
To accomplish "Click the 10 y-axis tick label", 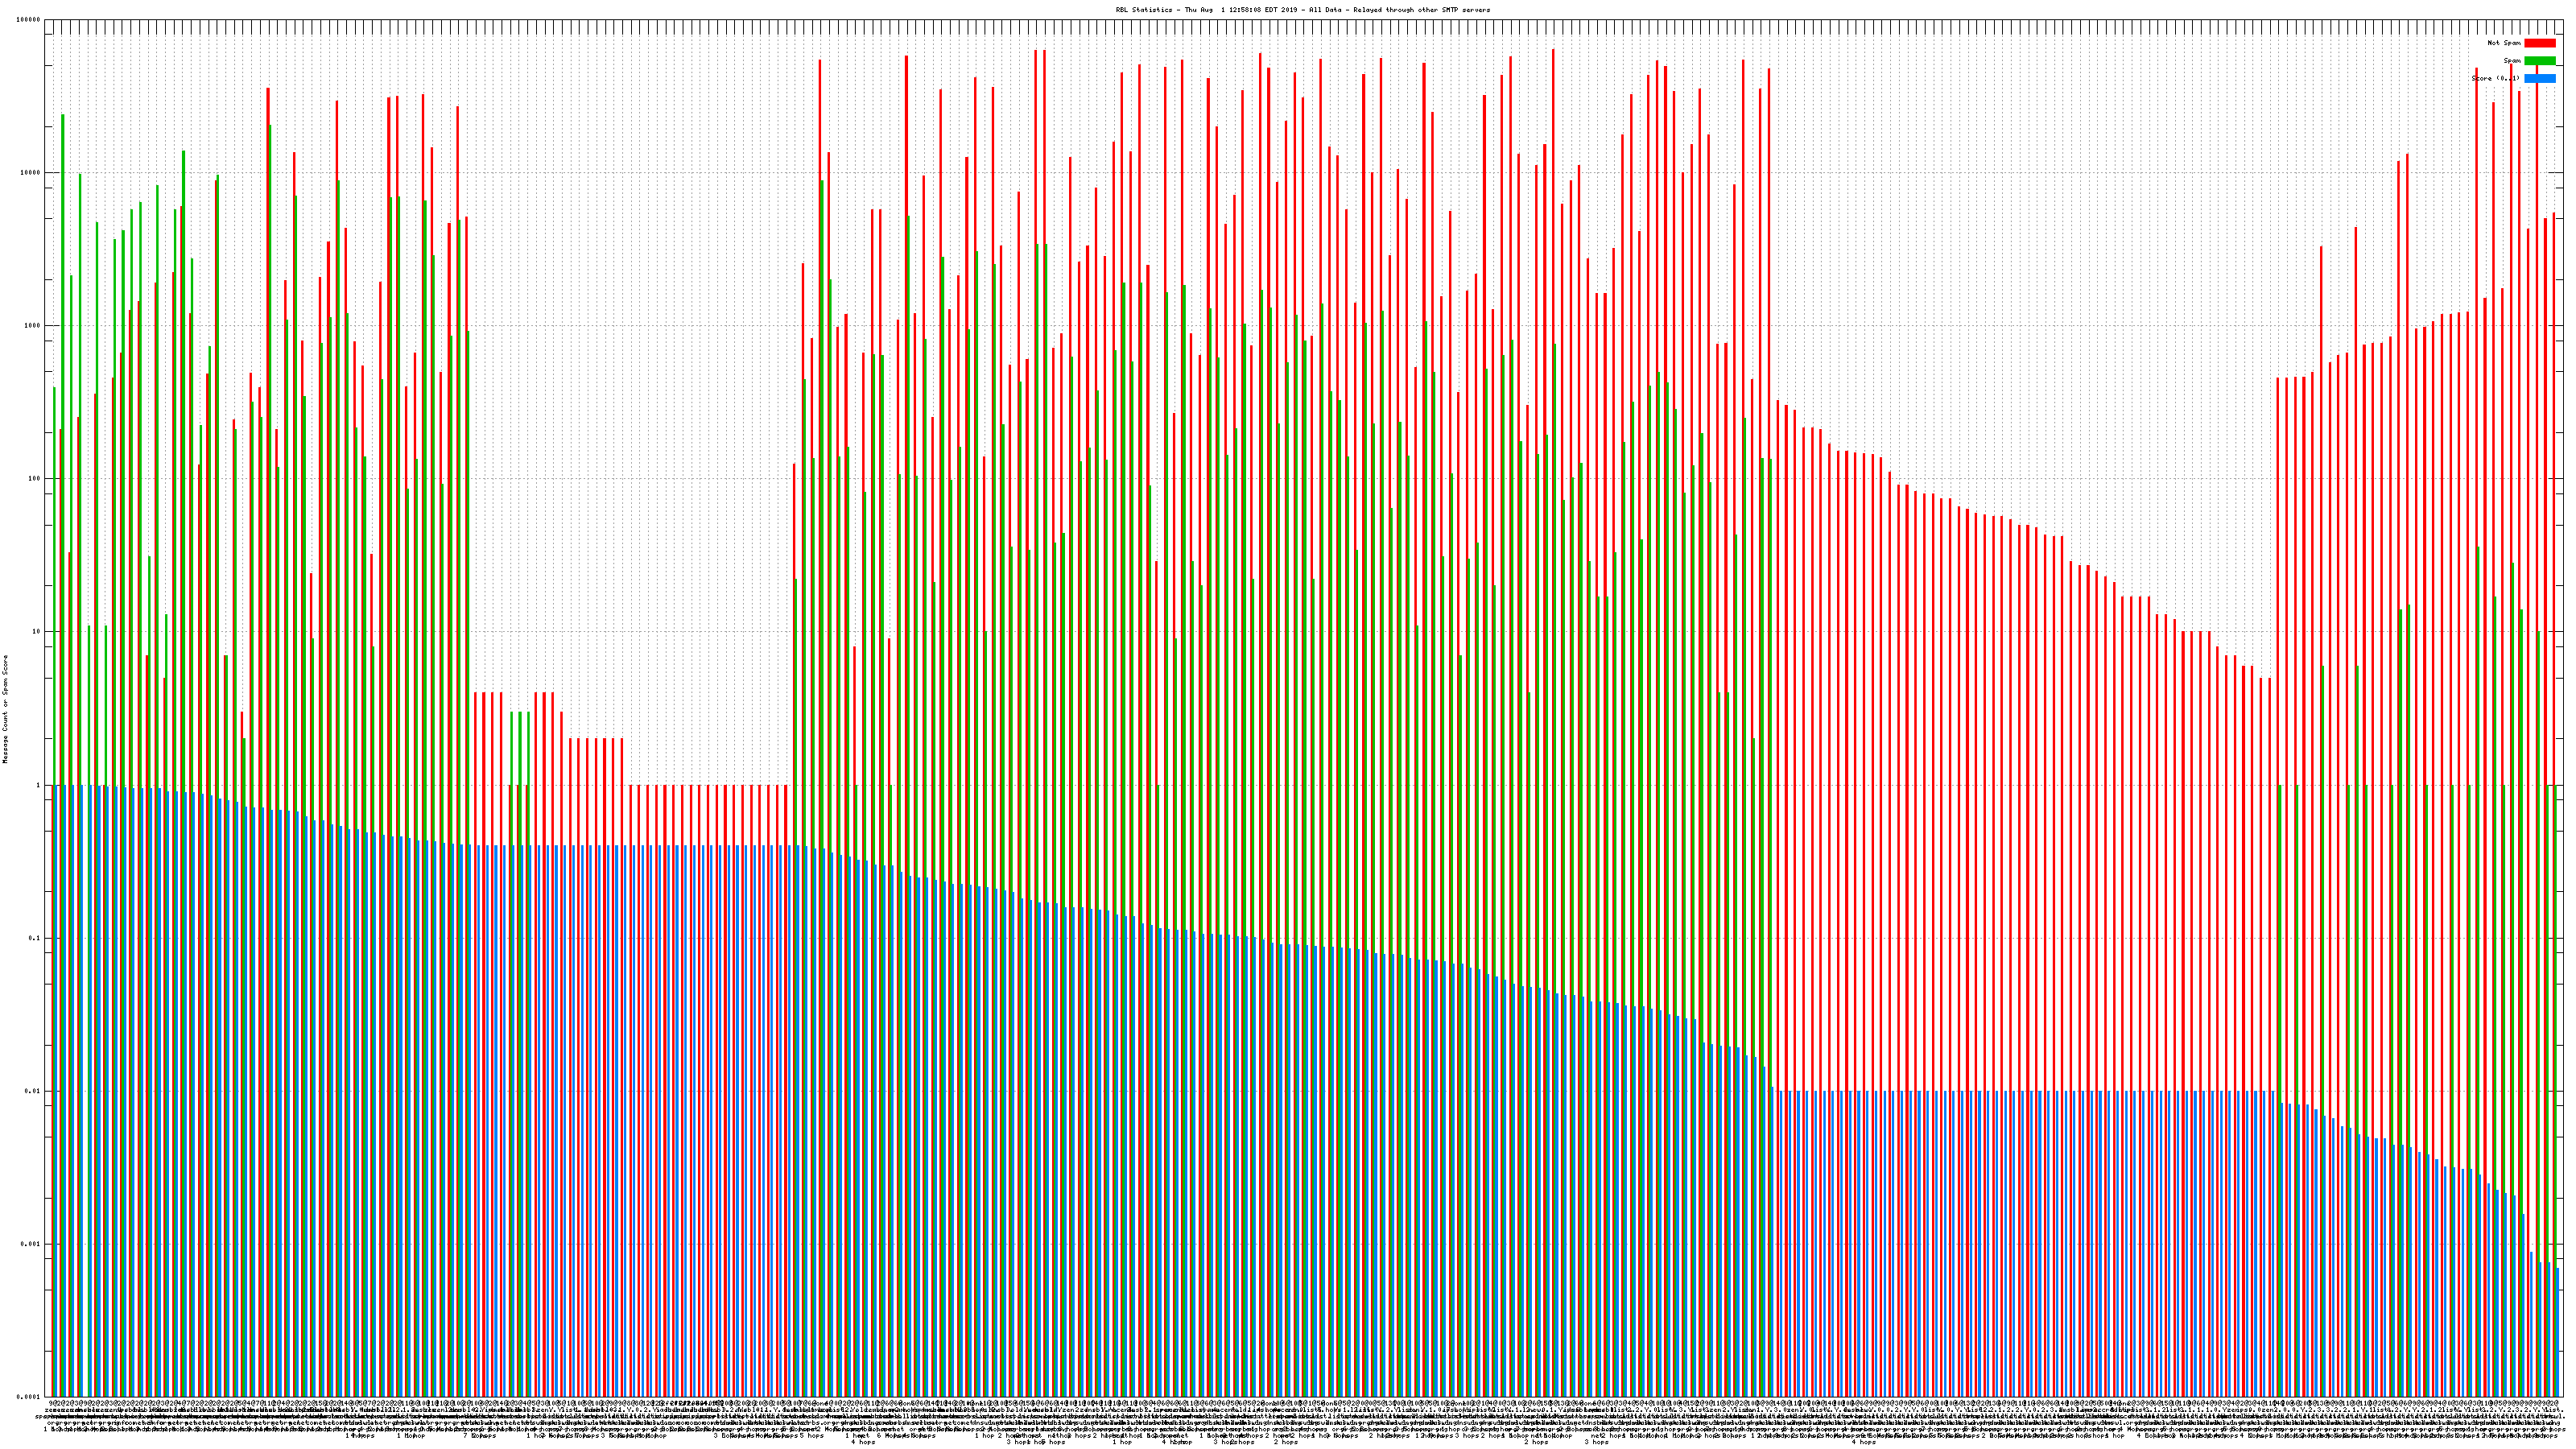I will (x=37, y=632).
